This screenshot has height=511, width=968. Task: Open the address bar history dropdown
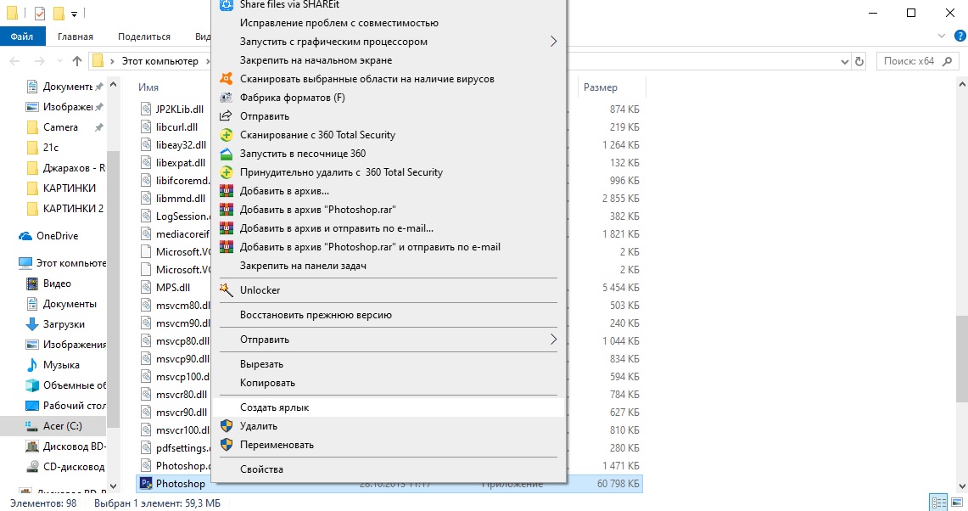tap(843, 61)
